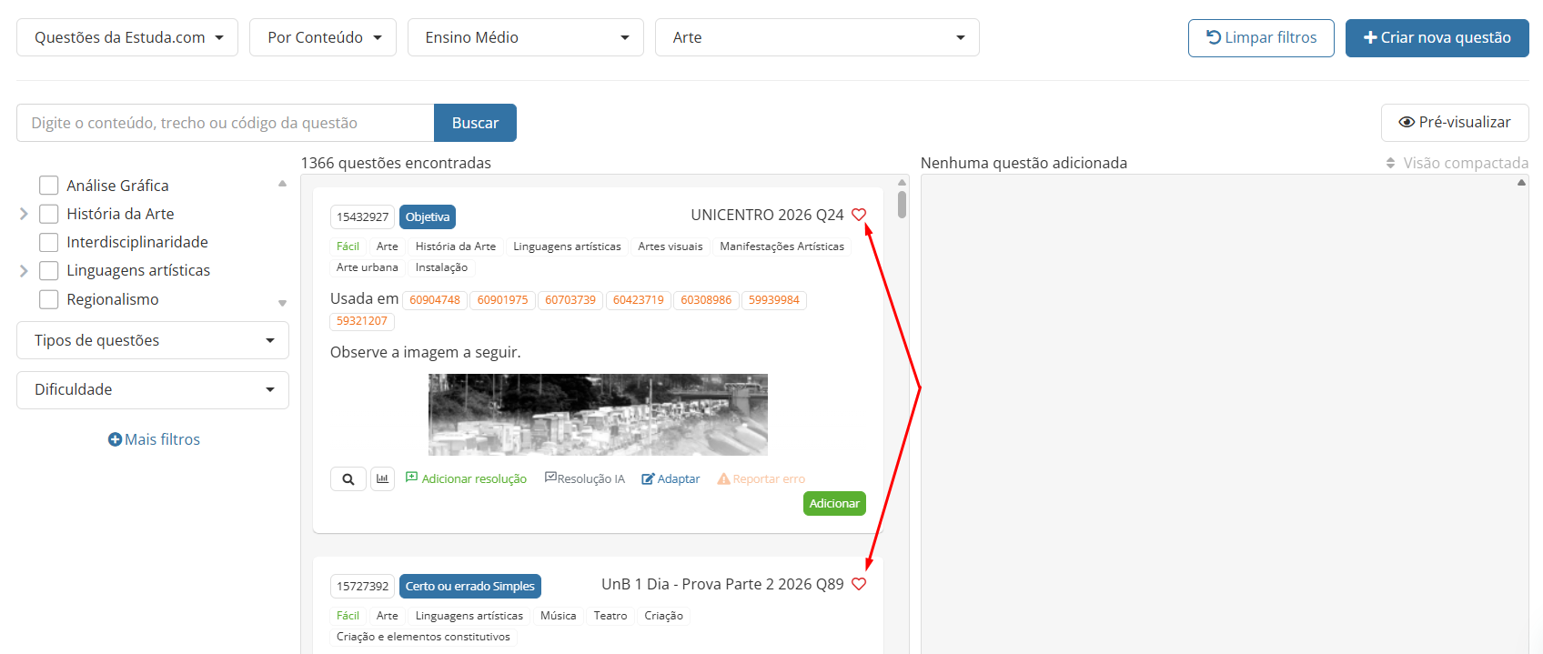
Task: Check the Análise Gráfica checkbox
Action: tap(49, 186)
